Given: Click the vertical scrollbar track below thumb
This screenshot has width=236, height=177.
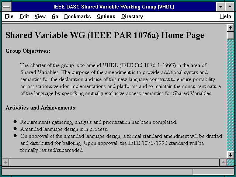Looking at the screenshot, I should coord(230,95).
